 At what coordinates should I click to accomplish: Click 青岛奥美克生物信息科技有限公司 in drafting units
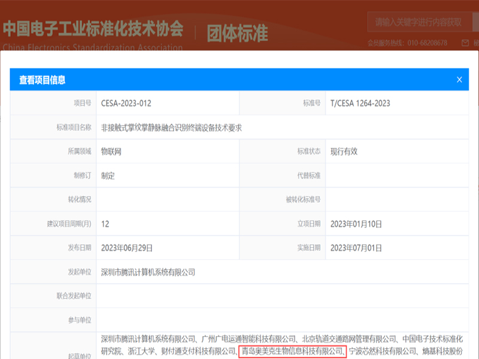click(292, 351)
